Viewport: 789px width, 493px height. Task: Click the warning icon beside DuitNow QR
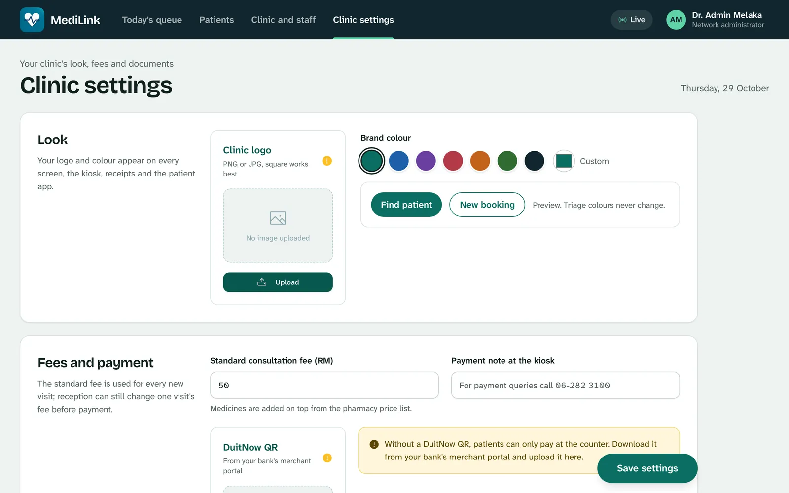(x=327, y=458)
